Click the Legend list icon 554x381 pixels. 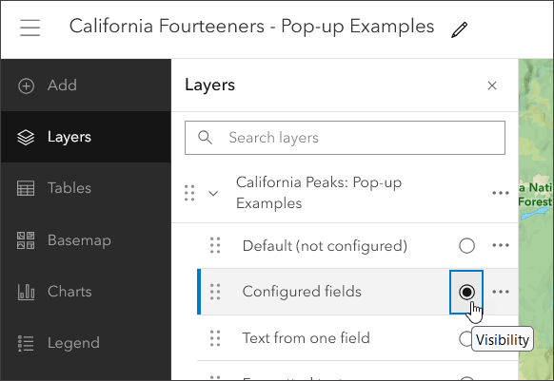(26, 343)
